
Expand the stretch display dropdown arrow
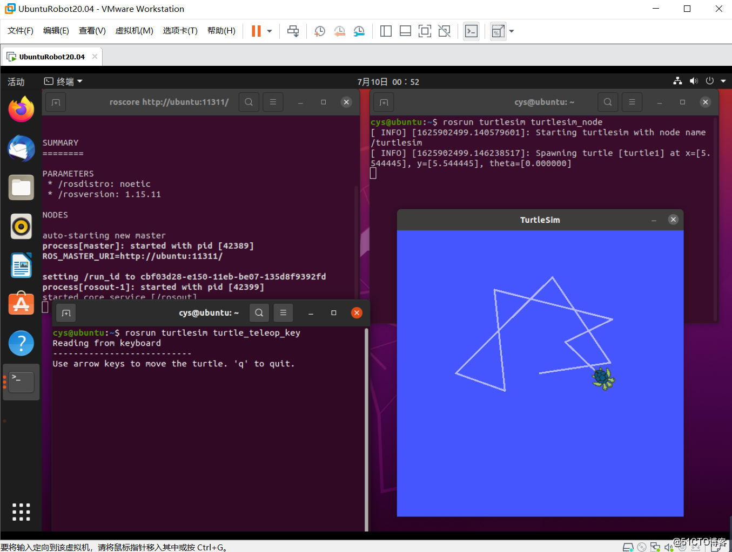[x=512, y=31]
